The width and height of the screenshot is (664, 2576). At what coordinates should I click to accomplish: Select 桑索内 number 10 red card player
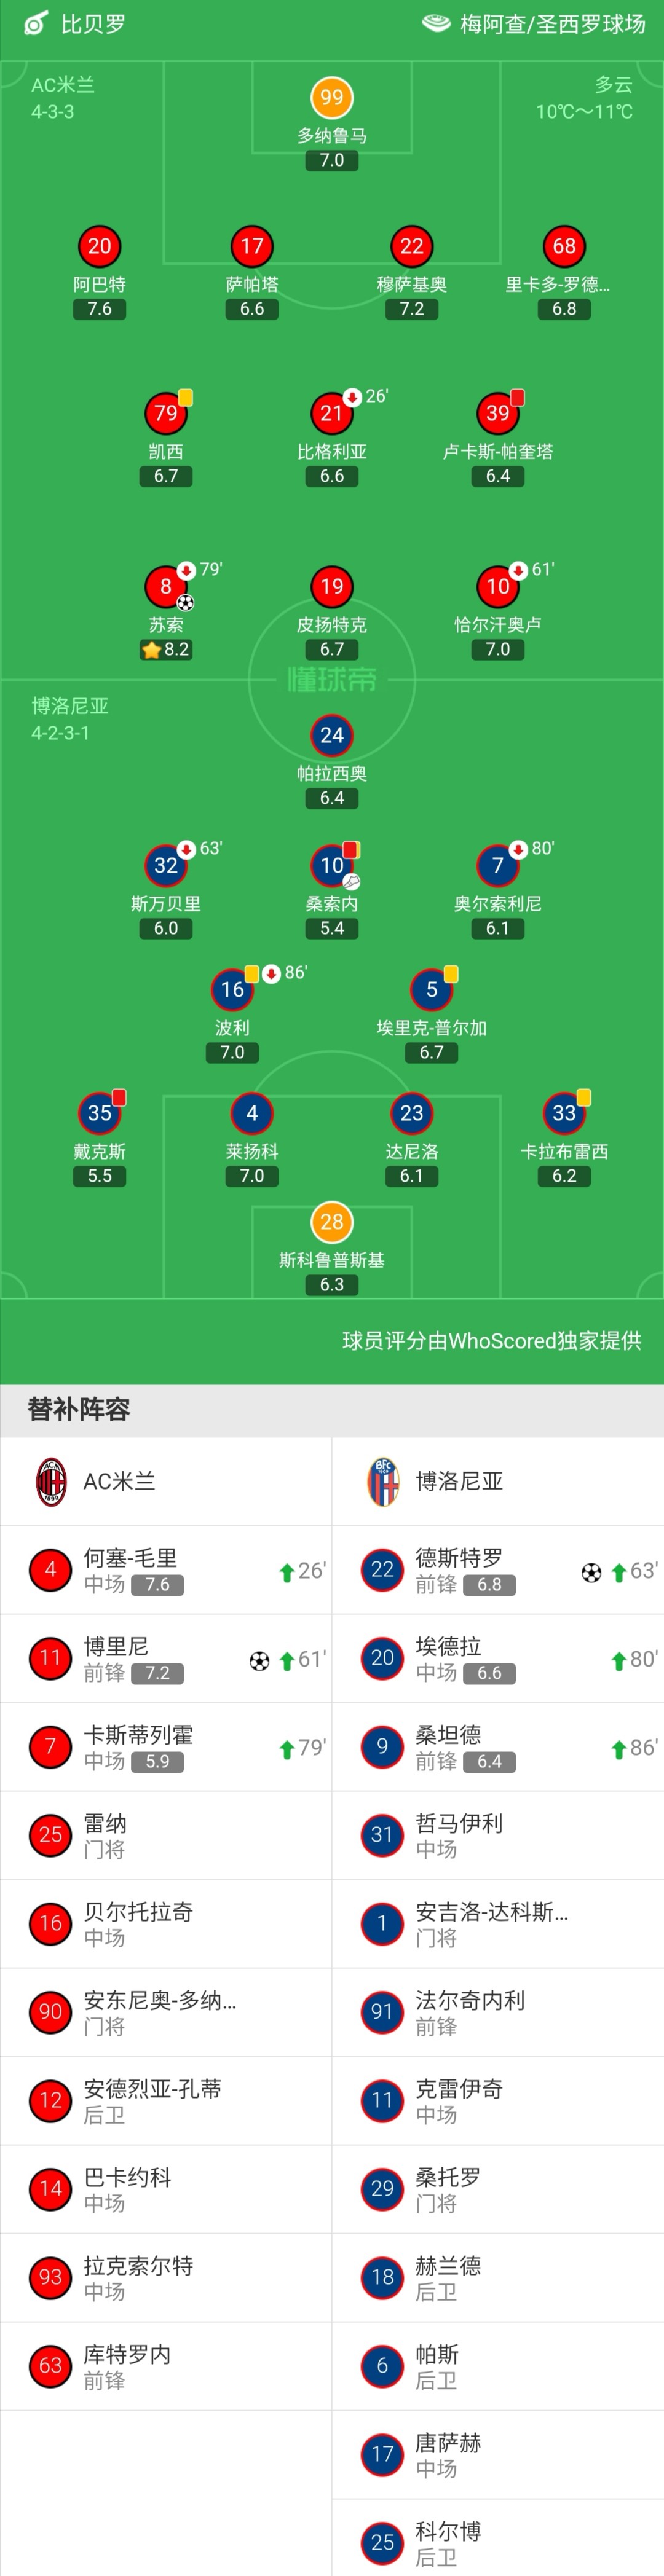(332, 865)
